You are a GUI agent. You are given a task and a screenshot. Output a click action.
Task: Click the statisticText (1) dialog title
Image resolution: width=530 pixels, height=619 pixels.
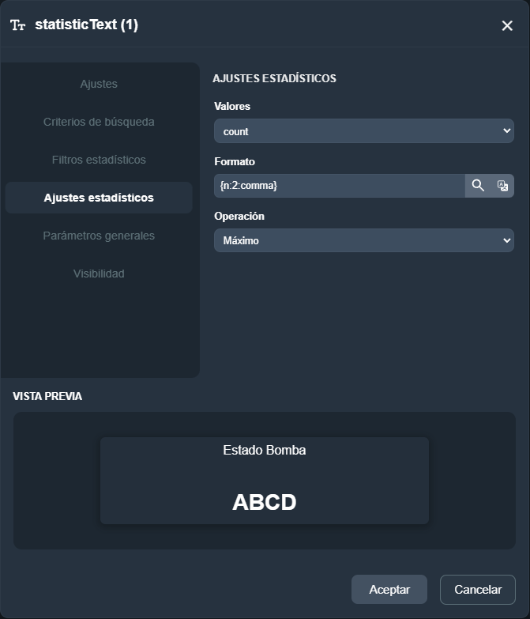[x=86, y=25]
